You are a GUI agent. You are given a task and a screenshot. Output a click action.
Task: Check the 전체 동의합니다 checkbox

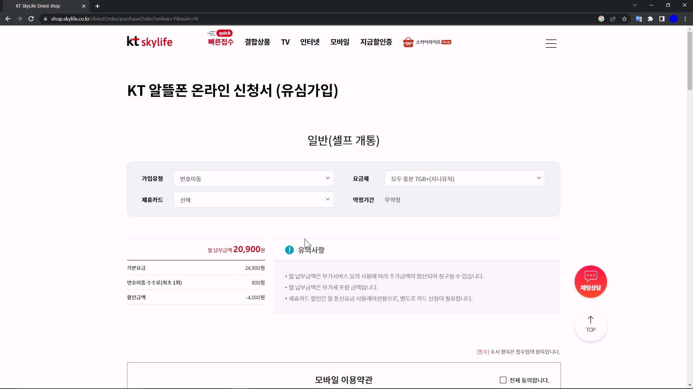pos(503,380)
